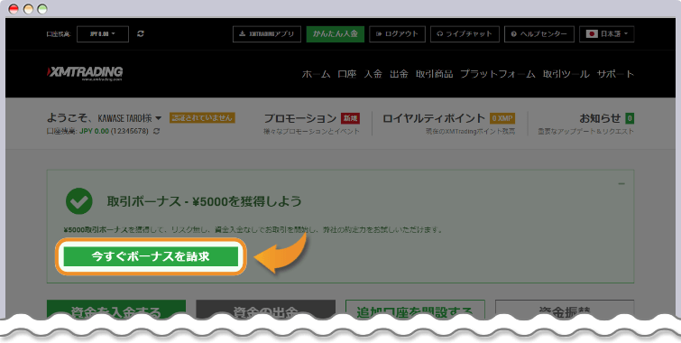Go to the ホーム menu
The height and width of the screenshot is (343, 681).
(x=316, y=74)
